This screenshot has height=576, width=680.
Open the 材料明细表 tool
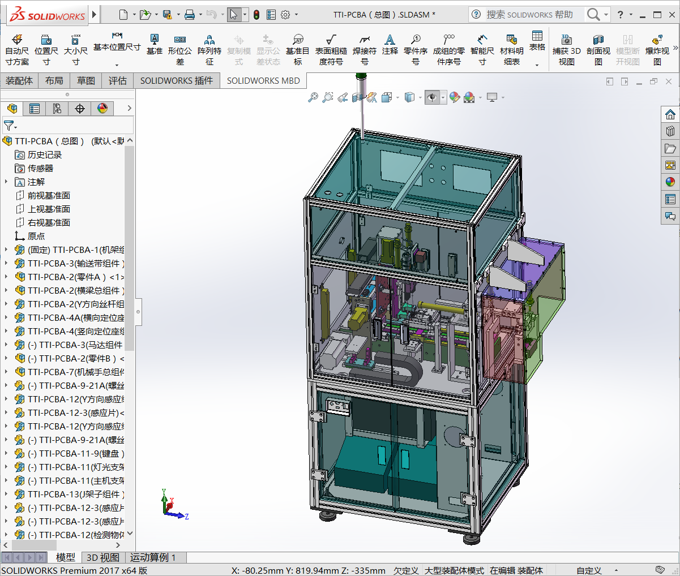(x=511, y=40)
